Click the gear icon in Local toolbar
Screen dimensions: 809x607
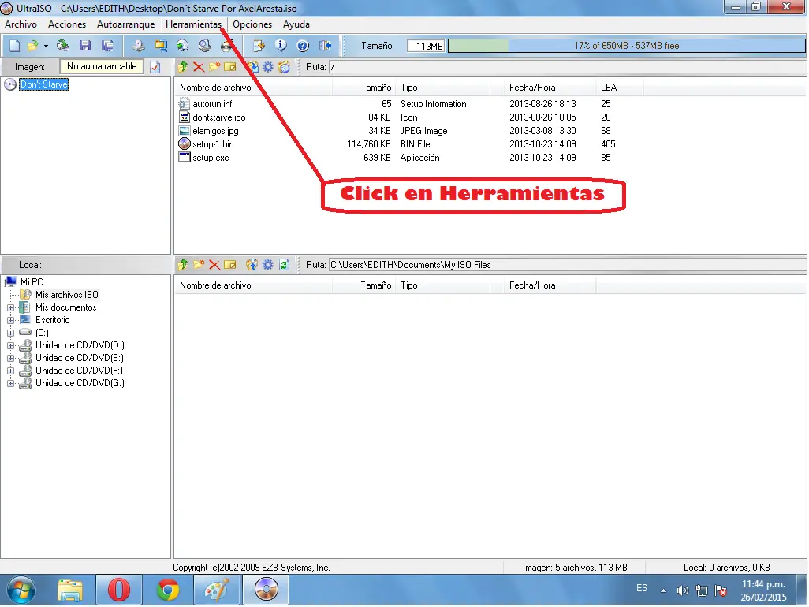[x=268, y=265]
